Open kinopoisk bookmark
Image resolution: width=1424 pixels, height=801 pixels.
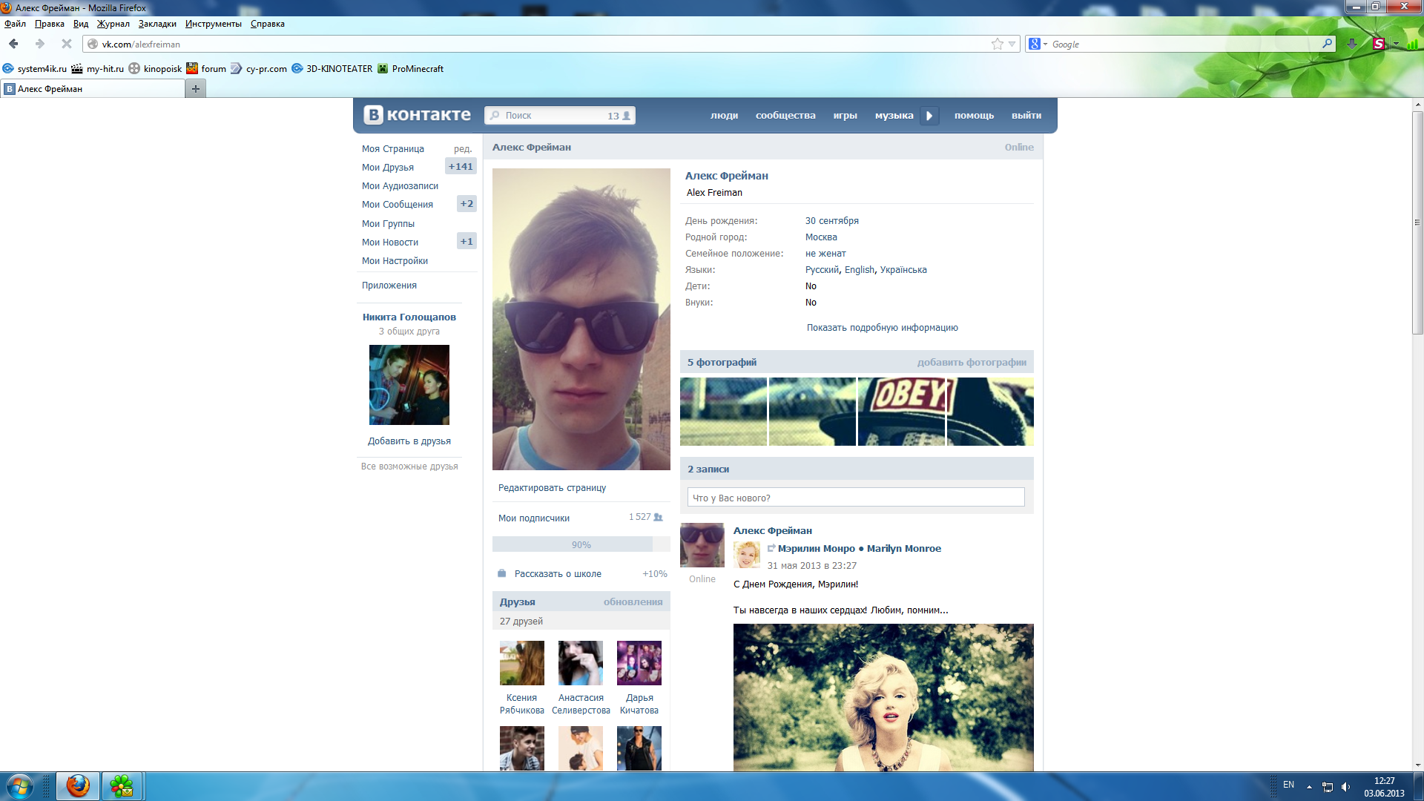tap(155, 68)
